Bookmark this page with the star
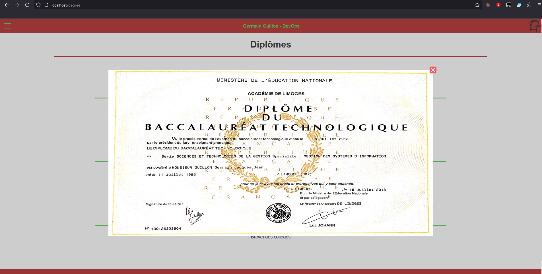 tap(477, 5)
